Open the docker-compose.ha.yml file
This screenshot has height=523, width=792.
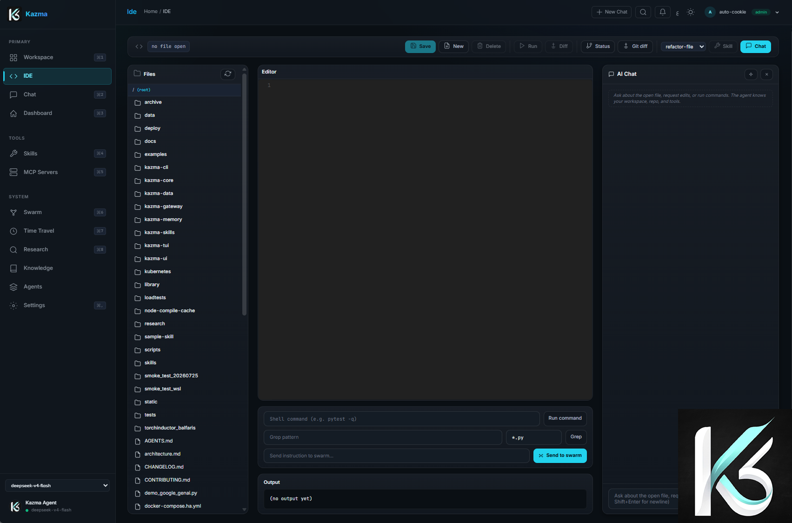[185, 506]
